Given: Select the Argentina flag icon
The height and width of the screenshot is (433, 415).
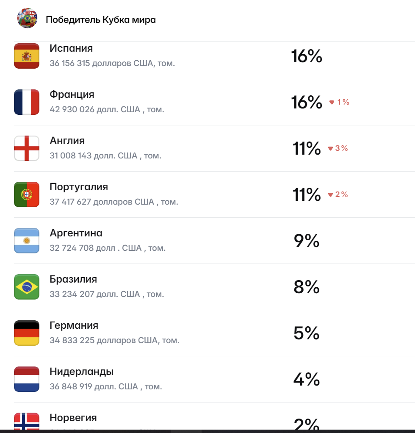Looking at the screenshot, I should [27, 240].
